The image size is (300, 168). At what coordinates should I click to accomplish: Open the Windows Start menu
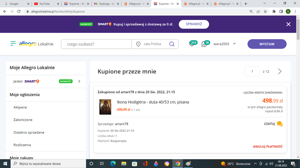pos(5,164)
